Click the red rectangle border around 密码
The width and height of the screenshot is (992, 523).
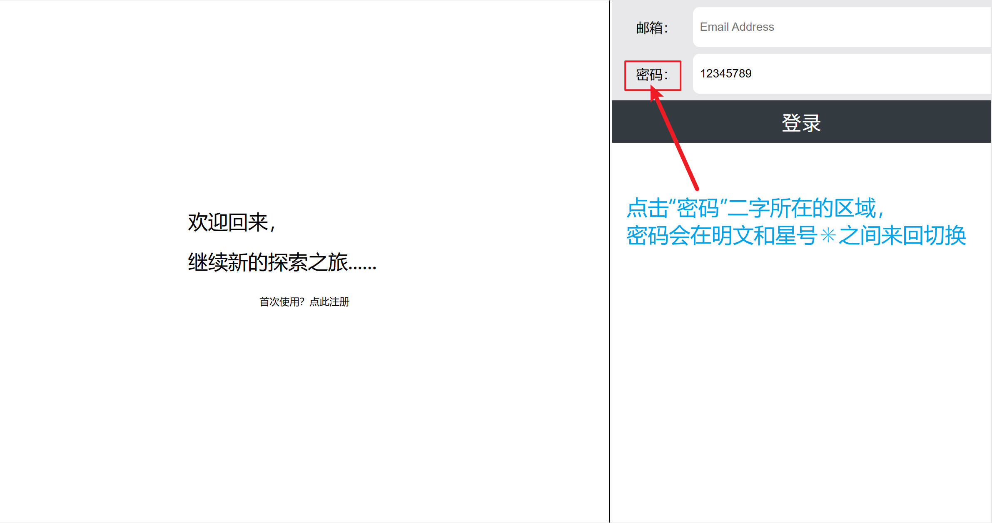(653, 61)
